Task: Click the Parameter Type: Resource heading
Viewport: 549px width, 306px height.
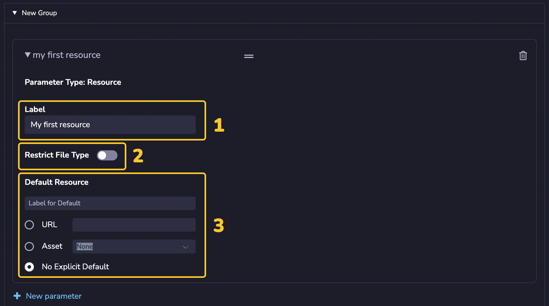Action: [x=73, y=82]
